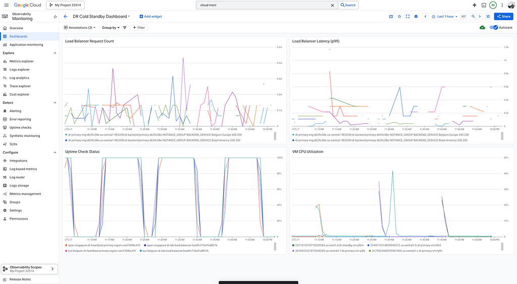Click the auto-refresh off icon

tap(488, 17)
